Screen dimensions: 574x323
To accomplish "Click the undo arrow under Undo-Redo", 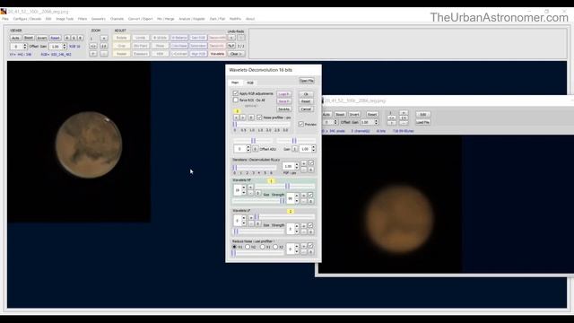I will click(231, 38).
